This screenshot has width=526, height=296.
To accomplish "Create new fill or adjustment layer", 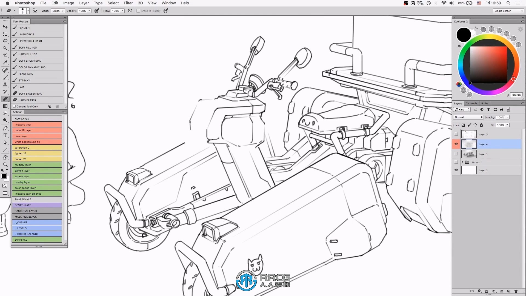I will pos(494,291).
